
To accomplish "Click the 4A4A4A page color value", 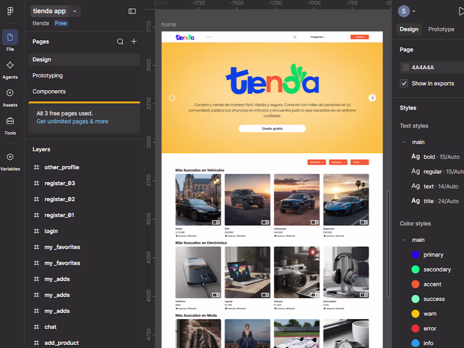I will (x=423, y=67).
